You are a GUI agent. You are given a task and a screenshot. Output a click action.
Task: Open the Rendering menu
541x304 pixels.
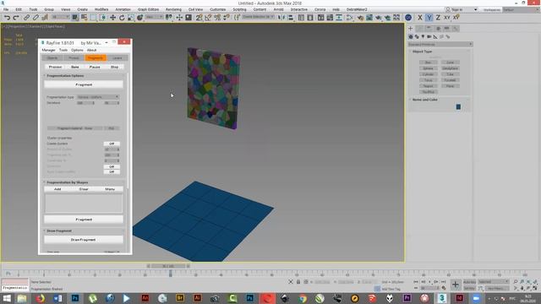[173, 9]
